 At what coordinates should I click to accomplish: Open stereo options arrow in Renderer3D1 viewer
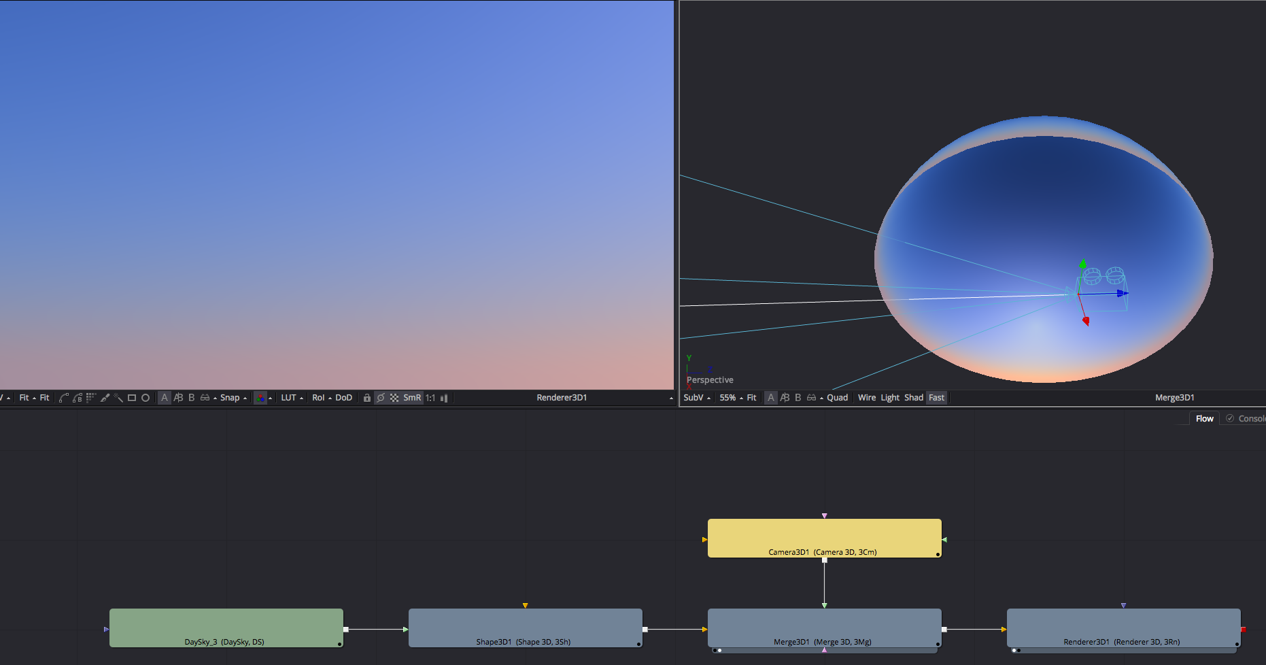(x=215, y=398)
